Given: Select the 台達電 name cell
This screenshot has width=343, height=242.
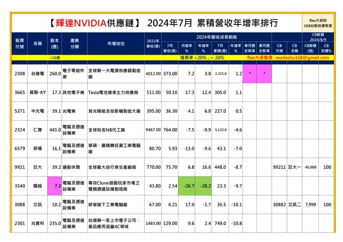Looking at the screenshot, I should [38, 74].
